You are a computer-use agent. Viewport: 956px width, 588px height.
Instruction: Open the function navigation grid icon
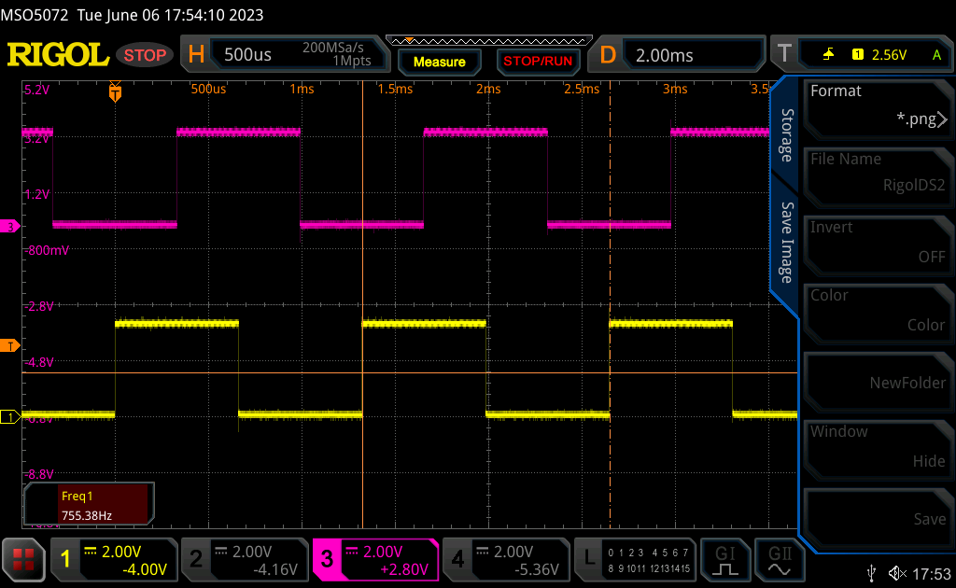[23, 560]
